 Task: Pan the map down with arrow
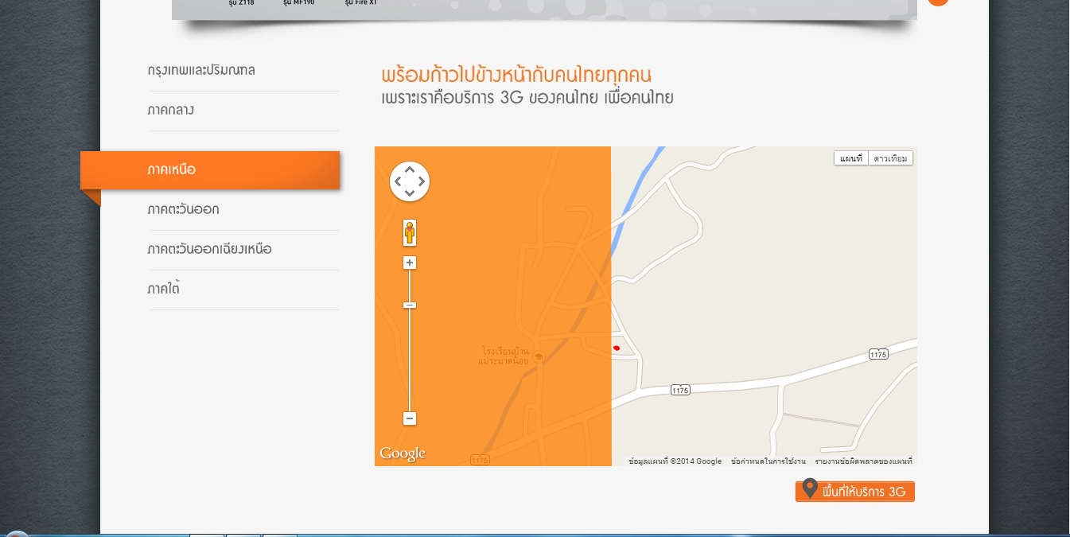(410, 194)
